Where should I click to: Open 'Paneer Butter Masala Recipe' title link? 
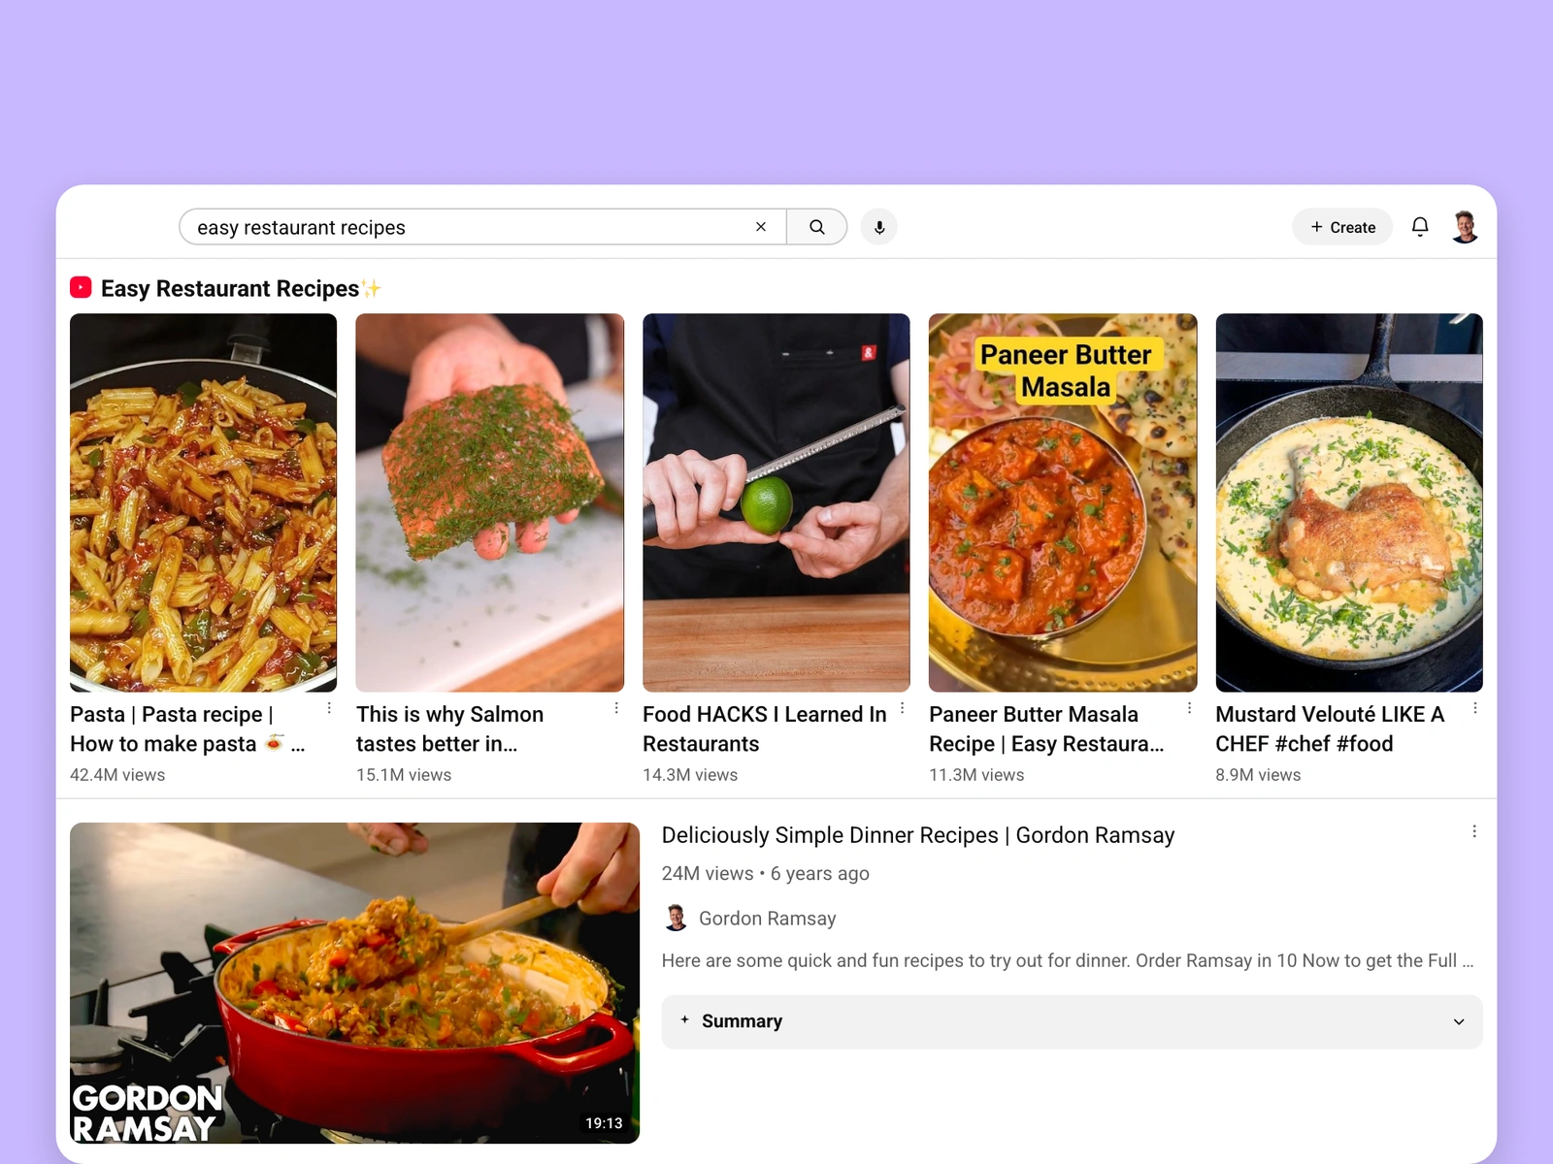pyautogui.click(x=1046, y=729)
